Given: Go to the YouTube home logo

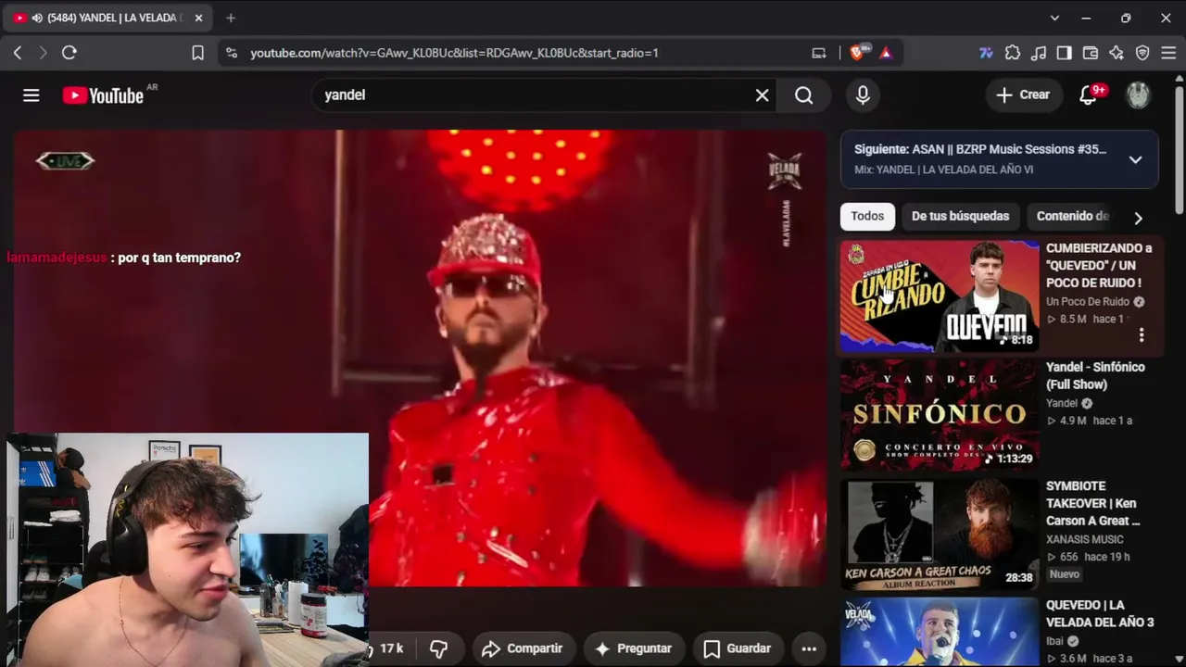Looking at the screenshot, I should click(103, 95).
